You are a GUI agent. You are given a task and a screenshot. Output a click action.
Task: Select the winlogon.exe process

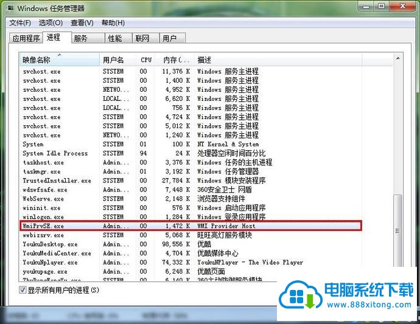[191, 217]
